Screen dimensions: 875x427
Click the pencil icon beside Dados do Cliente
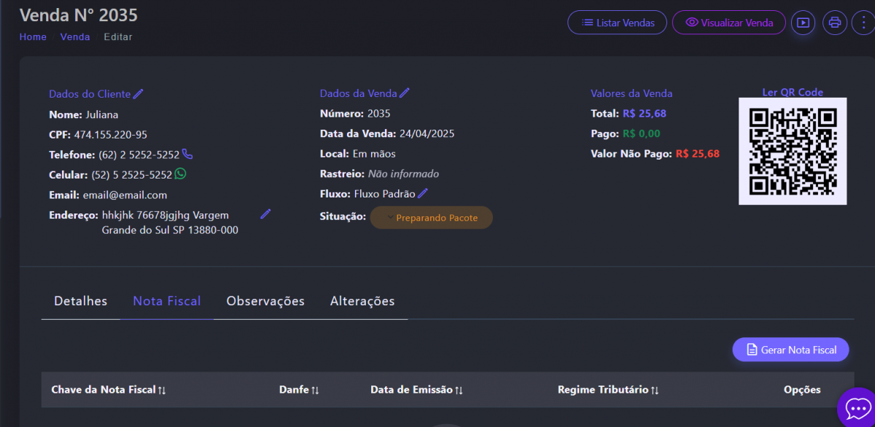139,94
